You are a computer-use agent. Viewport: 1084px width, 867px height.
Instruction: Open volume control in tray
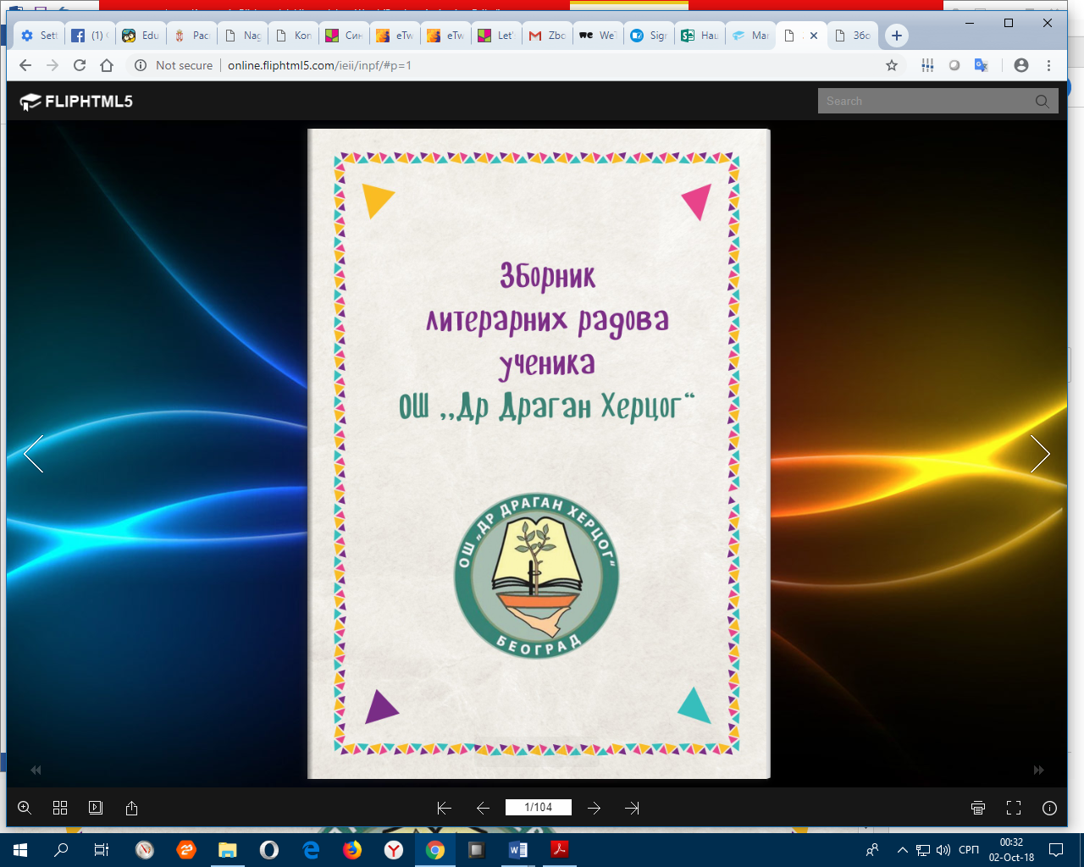point(943,850)
